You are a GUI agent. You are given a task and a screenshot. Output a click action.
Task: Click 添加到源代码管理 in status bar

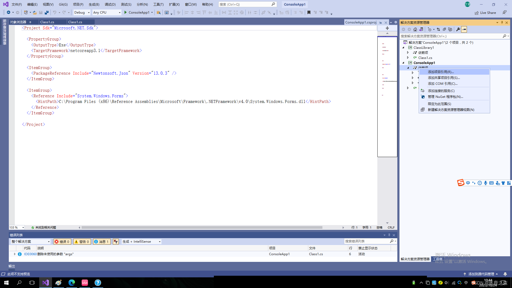coord(481,274)
